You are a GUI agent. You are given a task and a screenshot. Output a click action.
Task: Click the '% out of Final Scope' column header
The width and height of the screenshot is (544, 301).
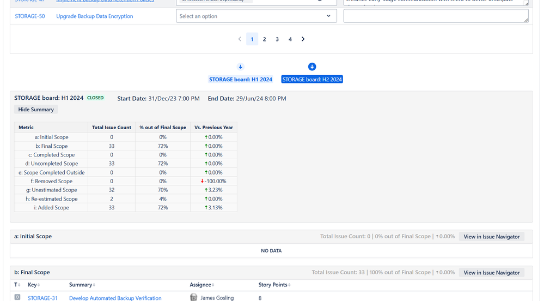[x=163, y=128]
